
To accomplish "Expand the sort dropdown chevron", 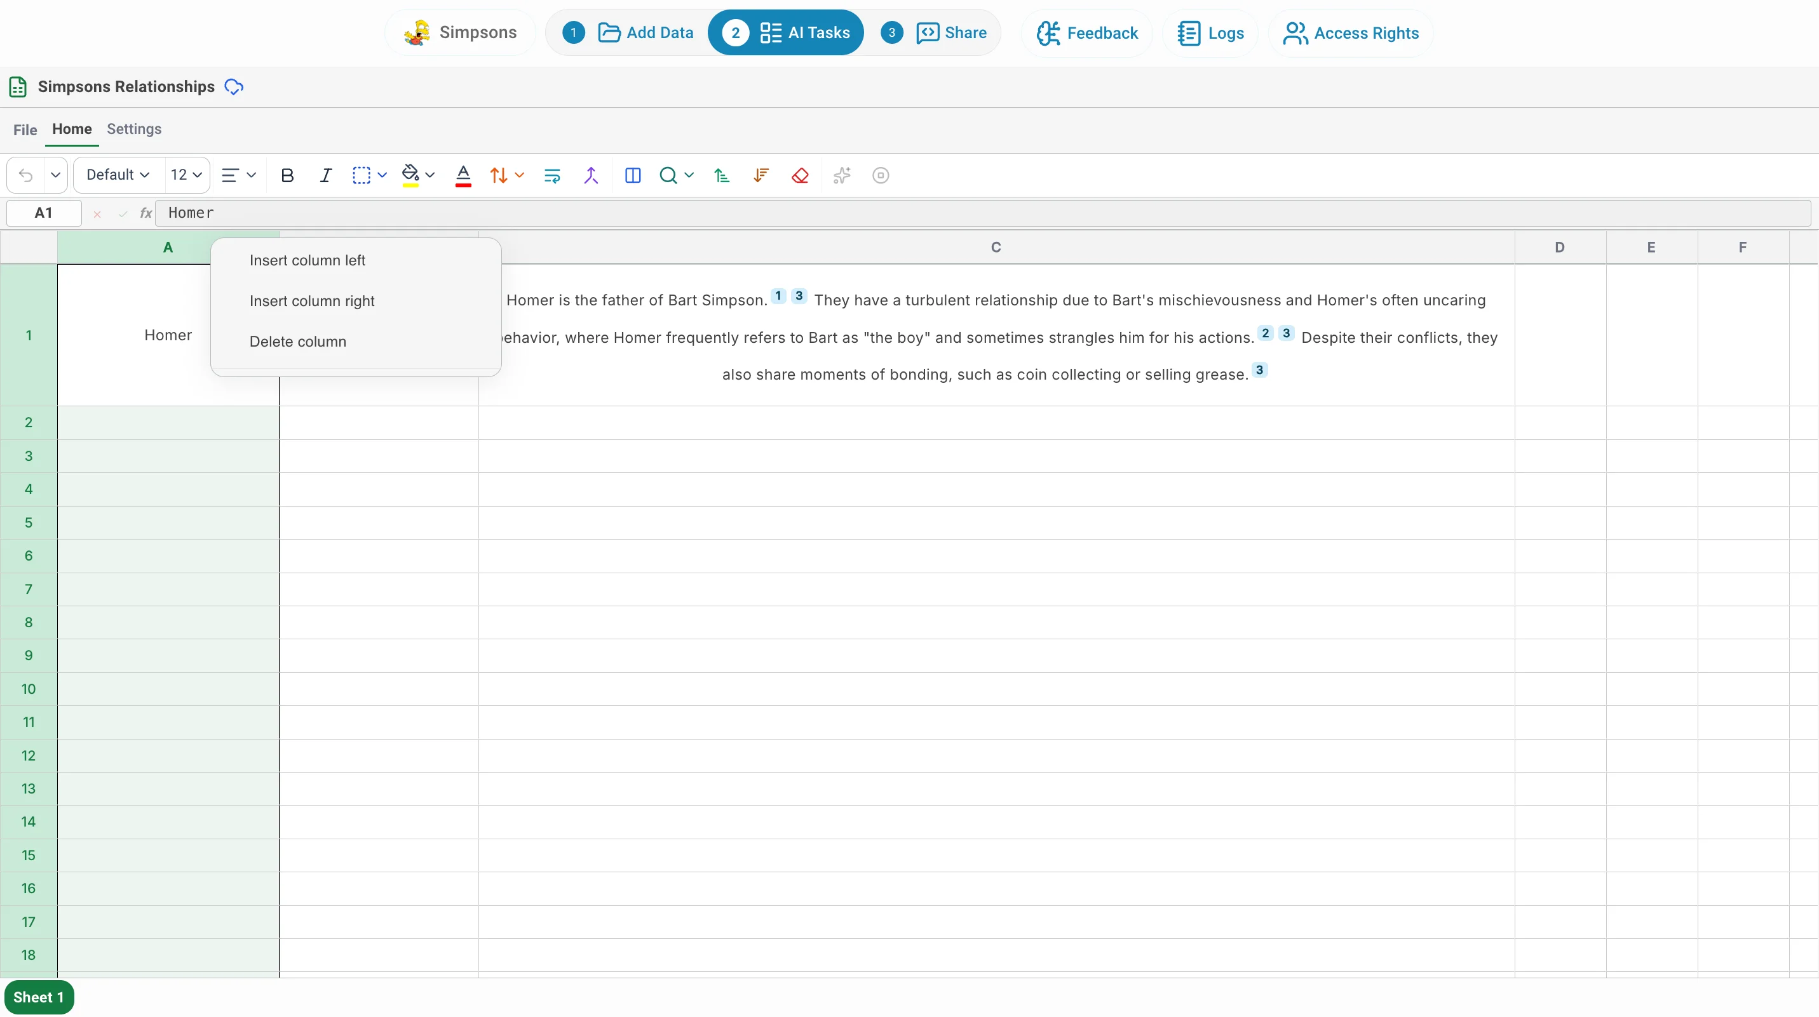I will [x=519, y=175].
